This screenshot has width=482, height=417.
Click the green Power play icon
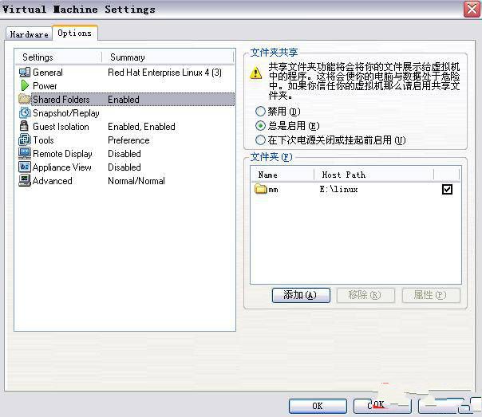click(x=25, y=85)
